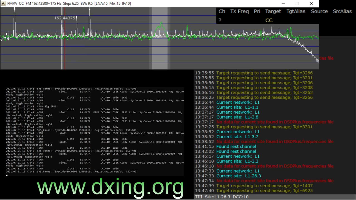Select 13:36:44 'Current network: L1' entry
356x200 pixels.
point(227,102)
